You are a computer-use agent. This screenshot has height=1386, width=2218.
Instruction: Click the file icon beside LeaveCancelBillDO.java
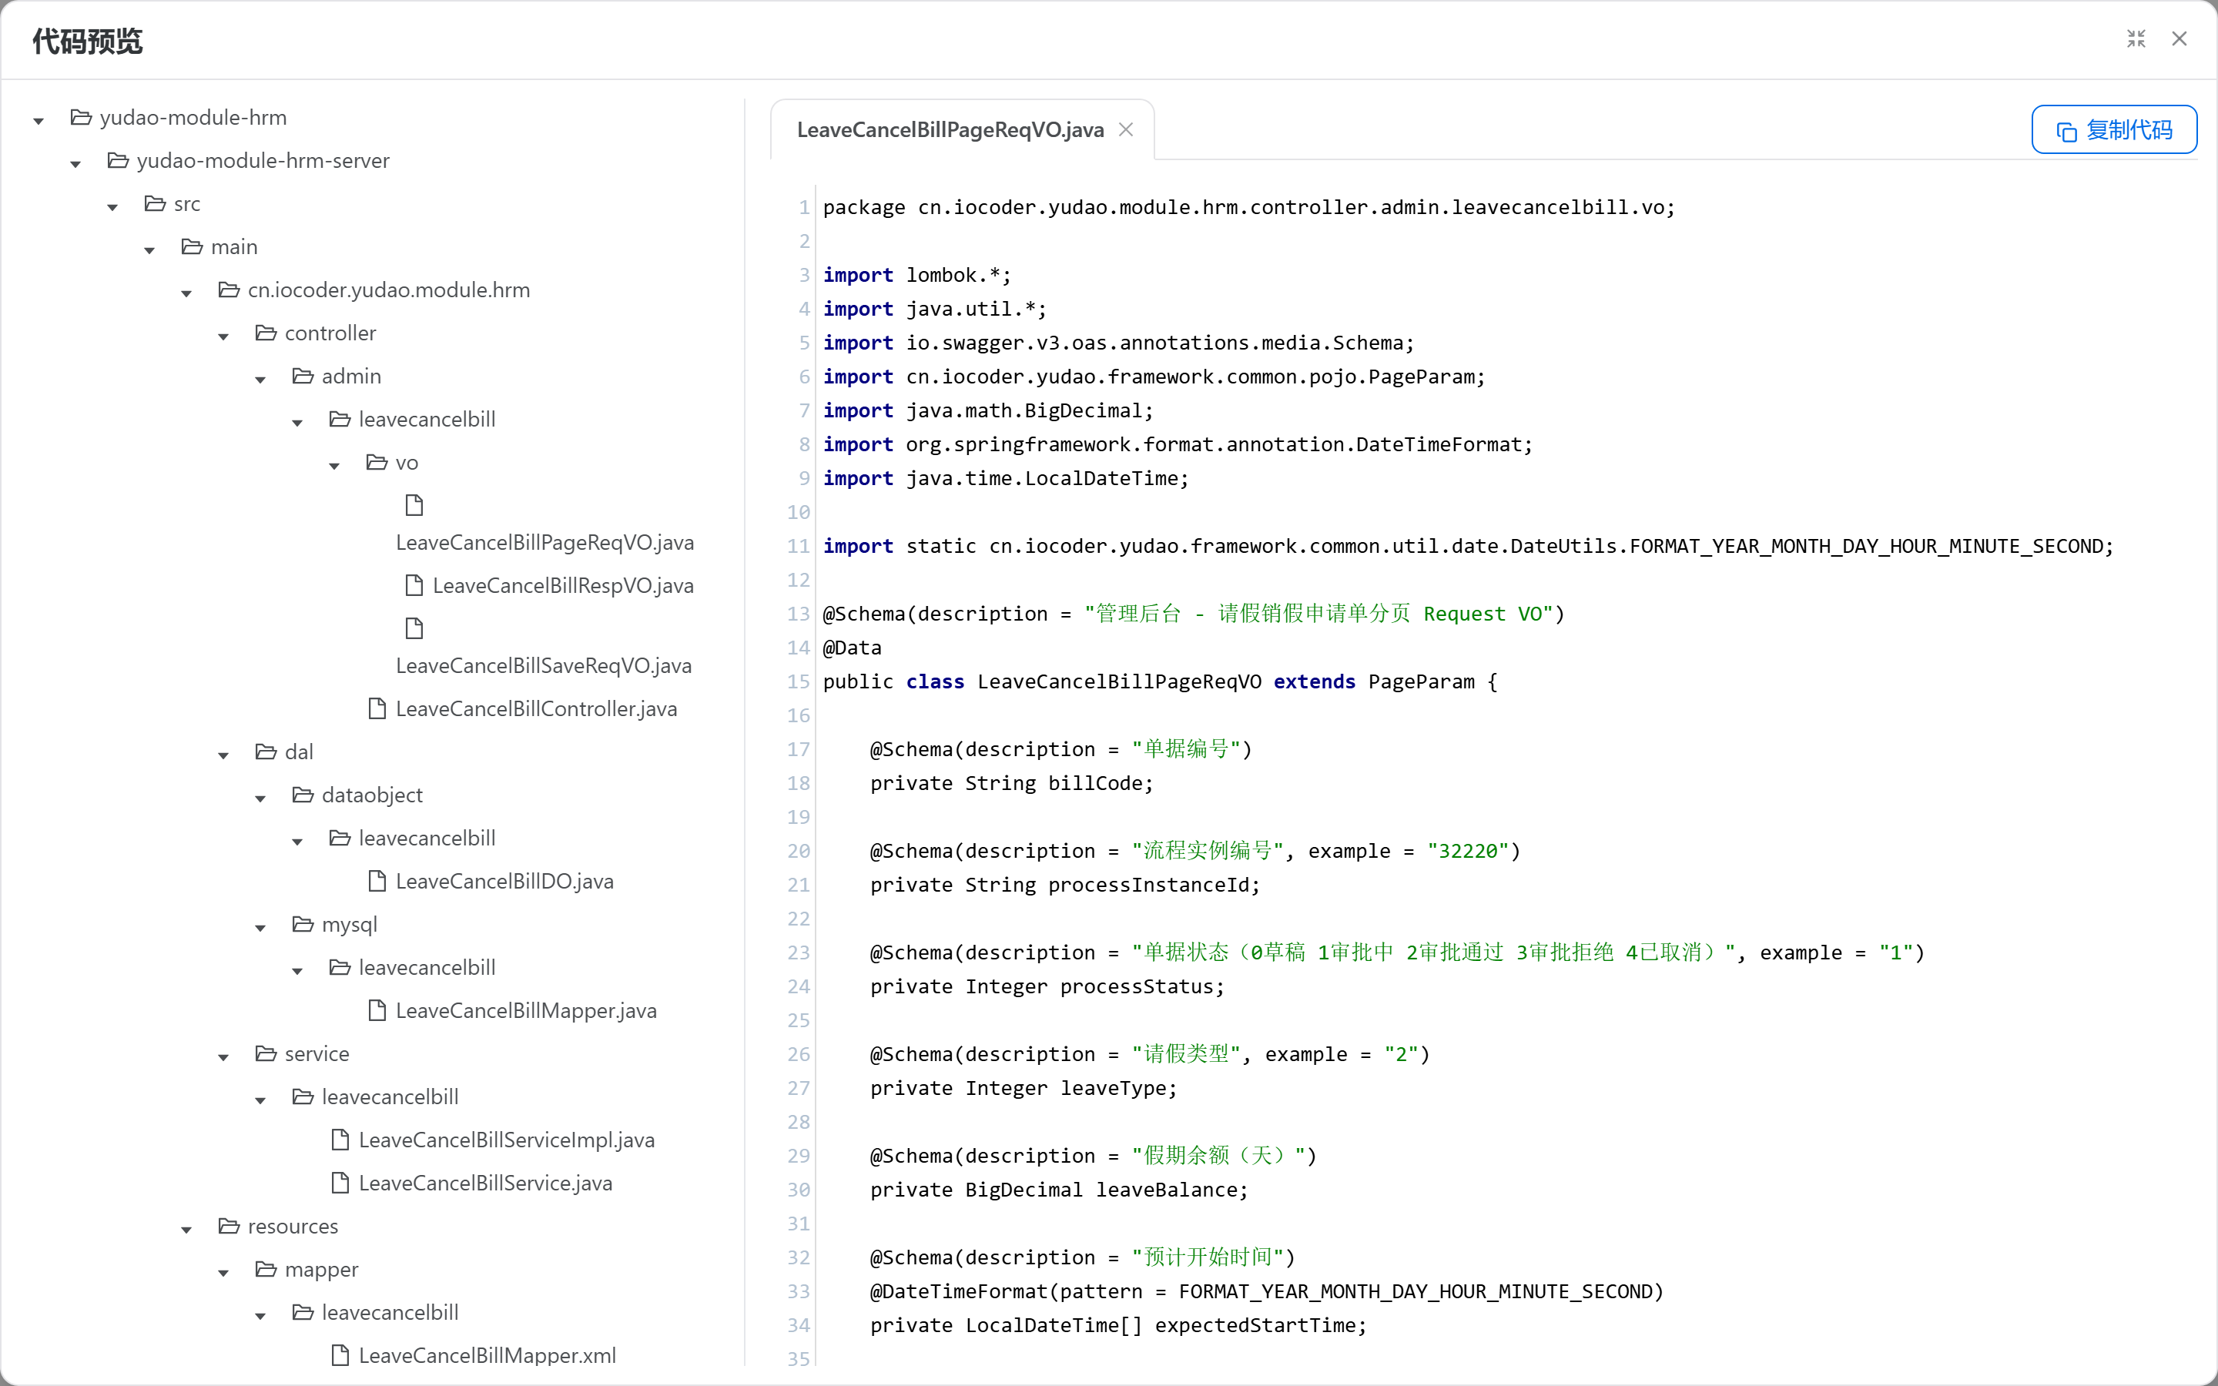point(377,881)
